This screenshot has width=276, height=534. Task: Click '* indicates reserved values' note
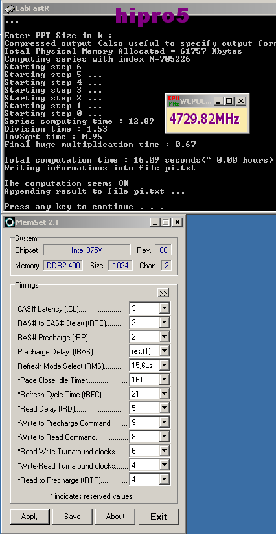91,496
